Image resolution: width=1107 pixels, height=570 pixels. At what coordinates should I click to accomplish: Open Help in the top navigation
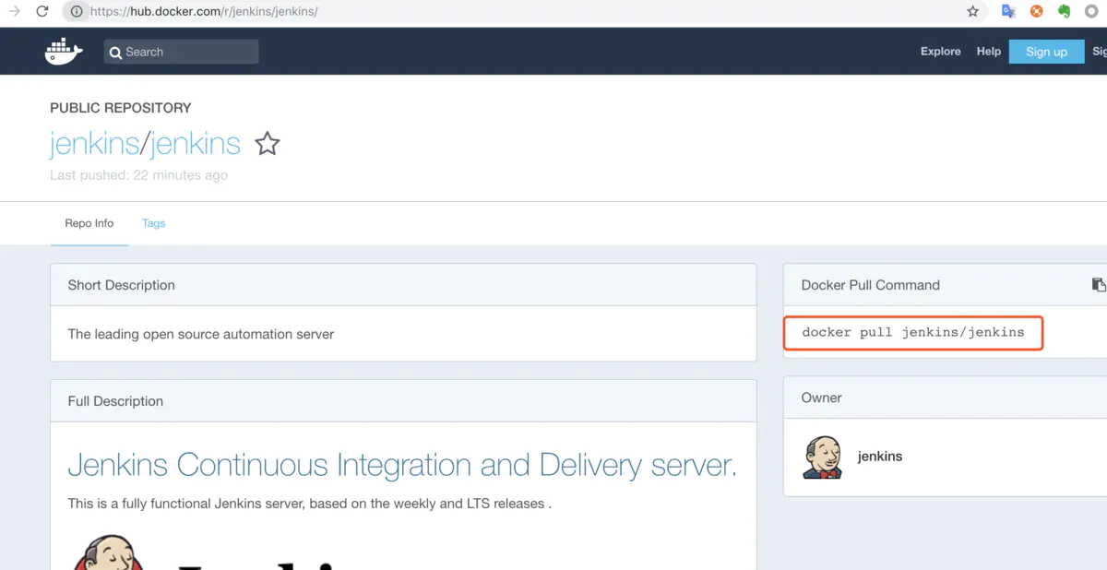point(989,52)
